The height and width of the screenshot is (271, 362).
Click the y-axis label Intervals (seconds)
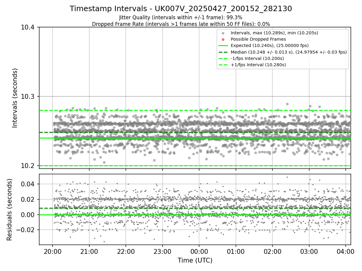click(15, 98)
